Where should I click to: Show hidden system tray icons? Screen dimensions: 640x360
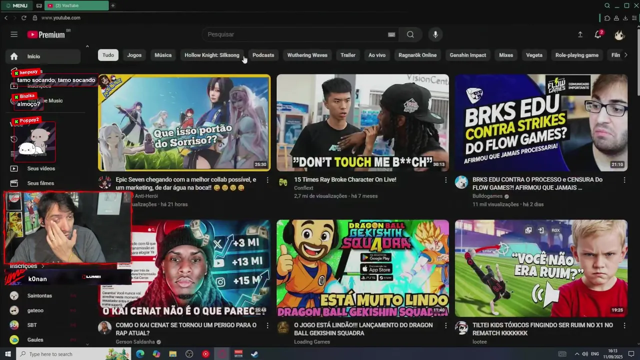(x=576, y=354)
